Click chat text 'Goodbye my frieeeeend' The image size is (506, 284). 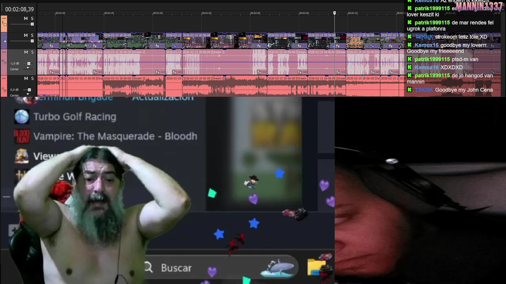point(435,51)
